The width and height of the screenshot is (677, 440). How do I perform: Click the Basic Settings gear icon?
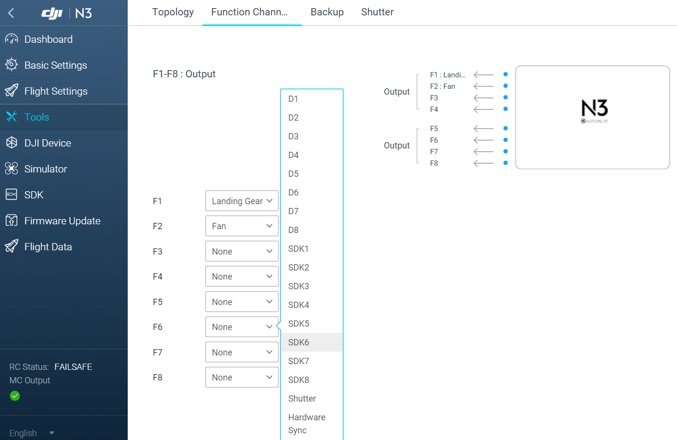coord(12,65)
